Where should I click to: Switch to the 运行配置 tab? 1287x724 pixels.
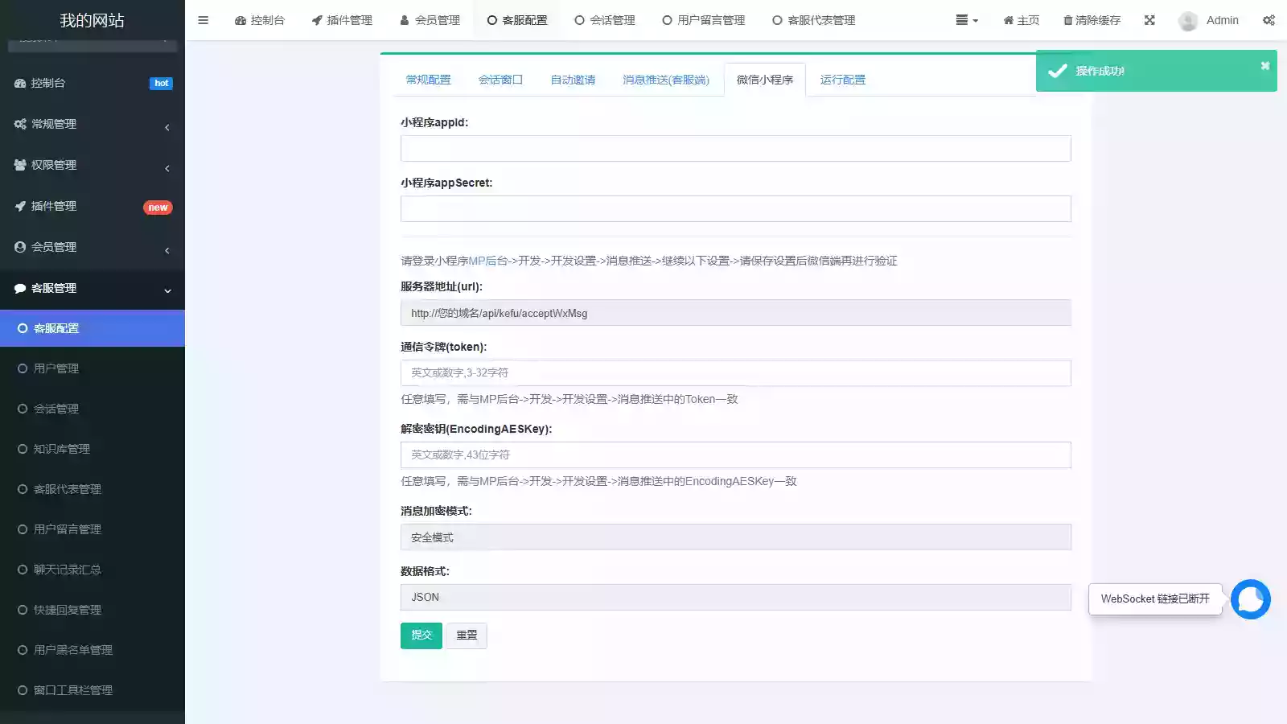click(x=841, y=79)
